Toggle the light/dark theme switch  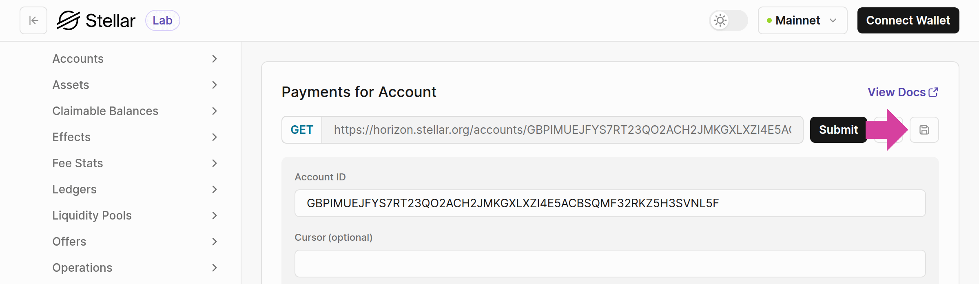tap(728, 20)
